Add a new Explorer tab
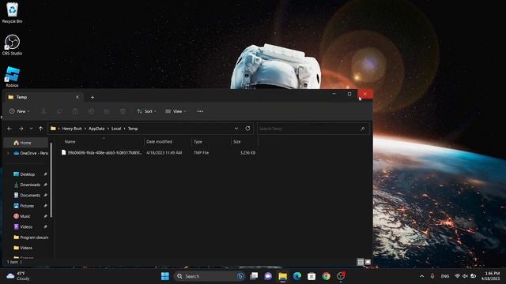Viewport: 506px width, 284px height. coord(93,97)
